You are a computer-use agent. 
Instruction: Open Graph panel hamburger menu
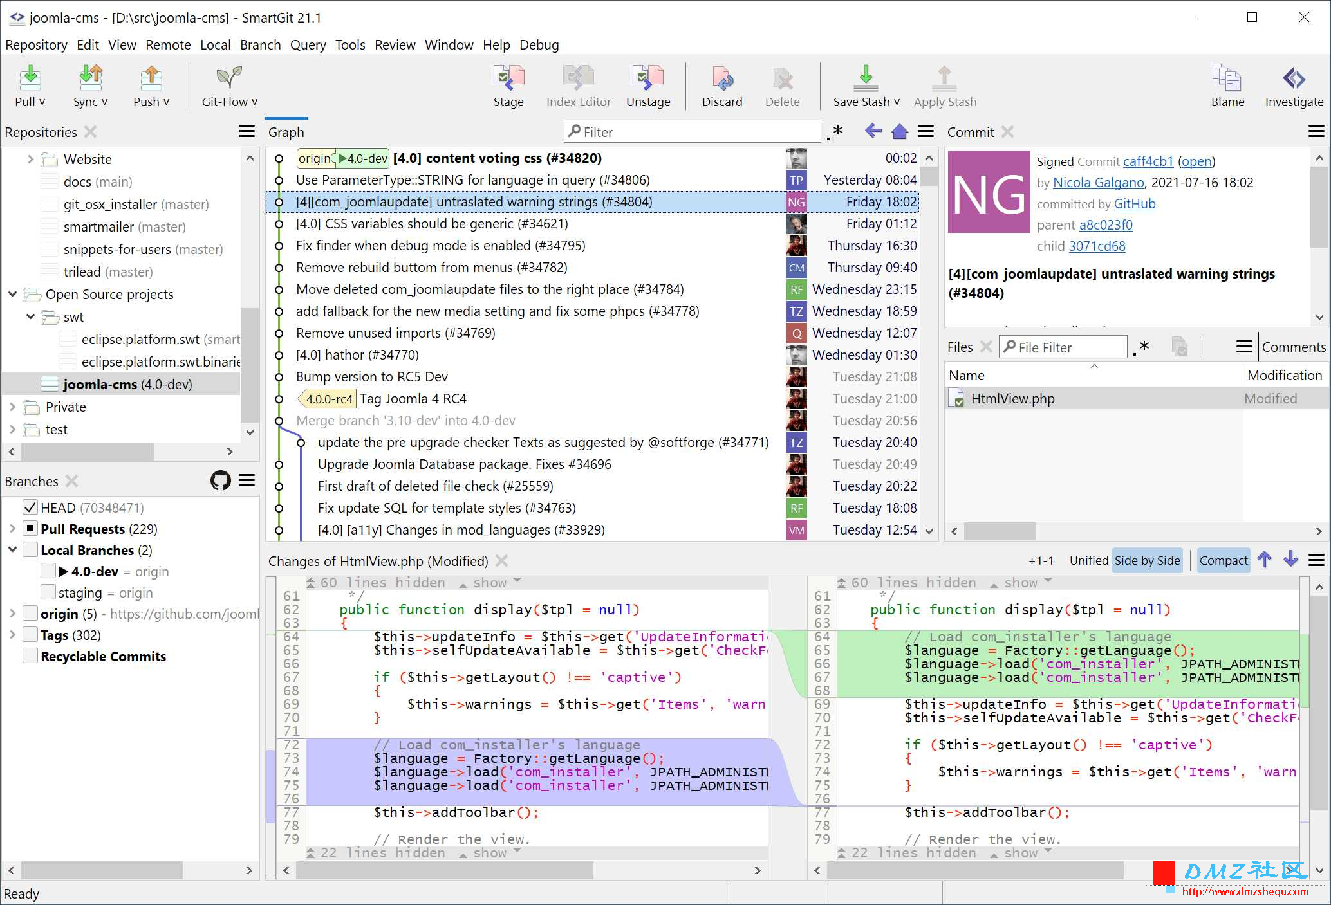point(926,131)
